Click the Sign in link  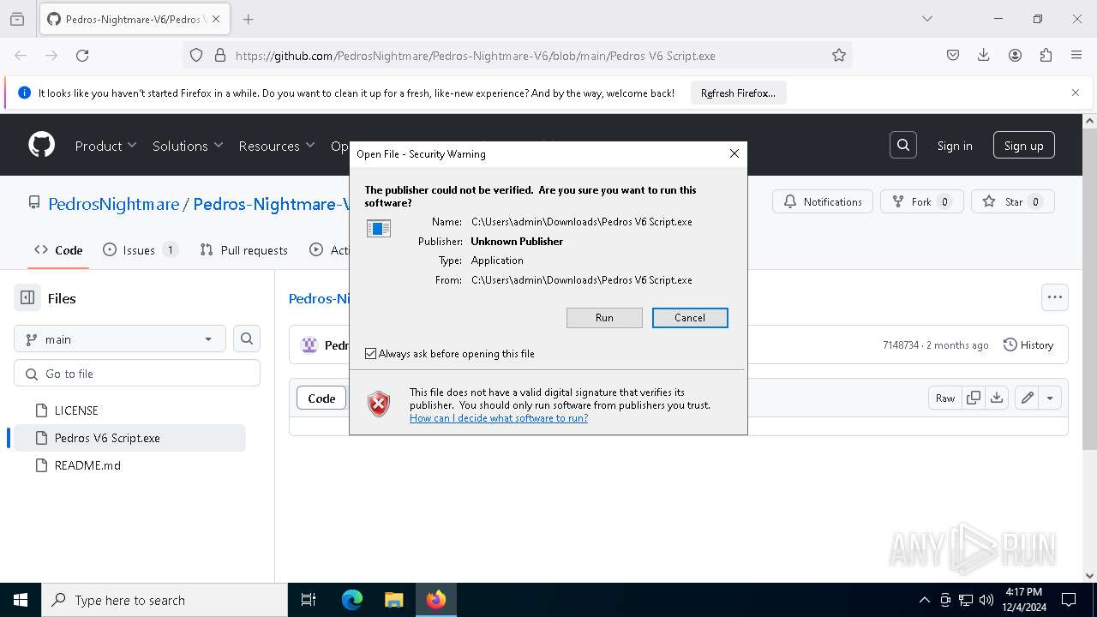(x=955, y=146)
